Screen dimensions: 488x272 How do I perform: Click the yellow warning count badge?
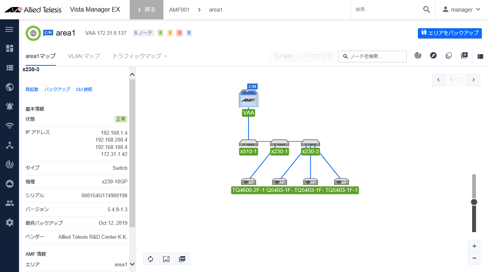[x=170, y=33]
